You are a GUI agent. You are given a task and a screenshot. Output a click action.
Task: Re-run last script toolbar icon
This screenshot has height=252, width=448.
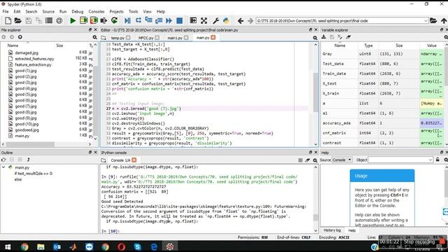(114, 20)
